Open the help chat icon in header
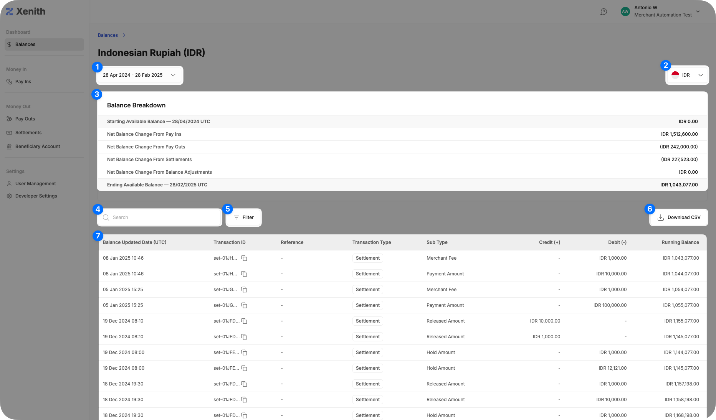The height and width of the screenshot is (420, 716). point(604,12)
